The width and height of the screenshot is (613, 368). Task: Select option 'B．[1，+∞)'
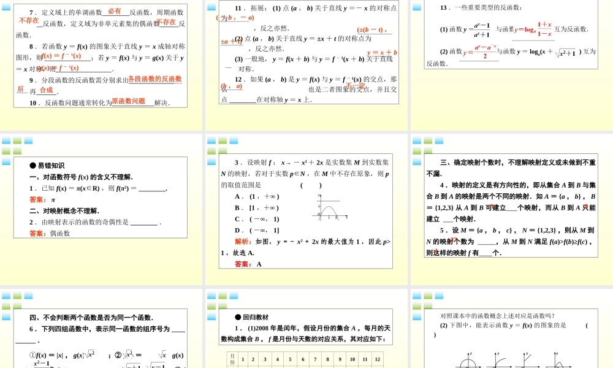257,208
